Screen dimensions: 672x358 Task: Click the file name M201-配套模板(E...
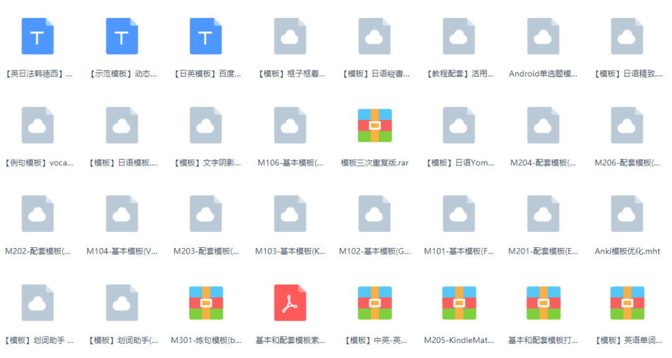click(543, 251)
